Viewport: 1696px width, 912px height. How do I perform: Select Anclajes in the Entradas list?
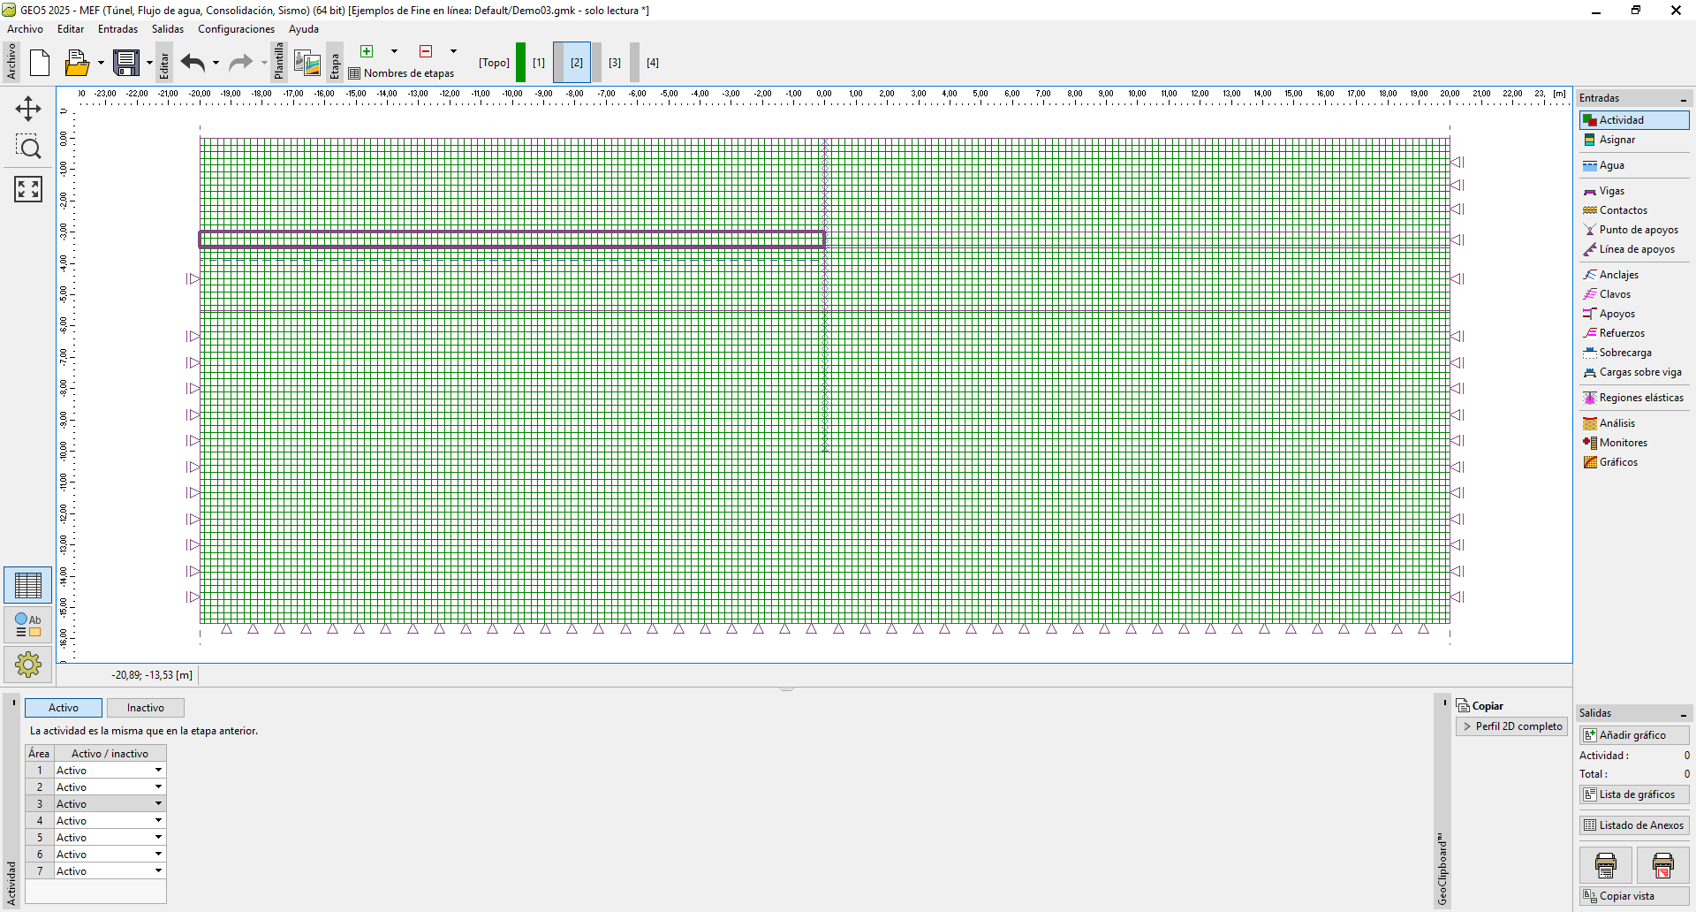[1618, 275]
